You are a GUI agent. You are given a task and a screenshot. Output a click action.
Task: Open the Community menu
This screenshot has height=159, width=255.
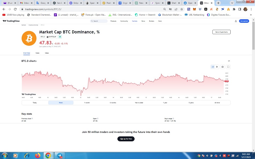click(x=124, y=21)
